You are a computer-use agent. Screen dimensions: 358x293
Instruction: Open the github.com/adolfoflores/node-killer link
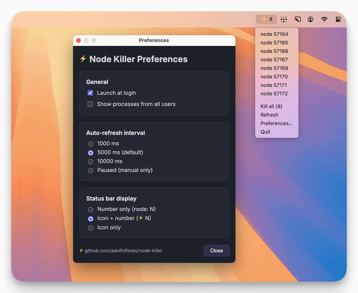click(x=123, y=251)
